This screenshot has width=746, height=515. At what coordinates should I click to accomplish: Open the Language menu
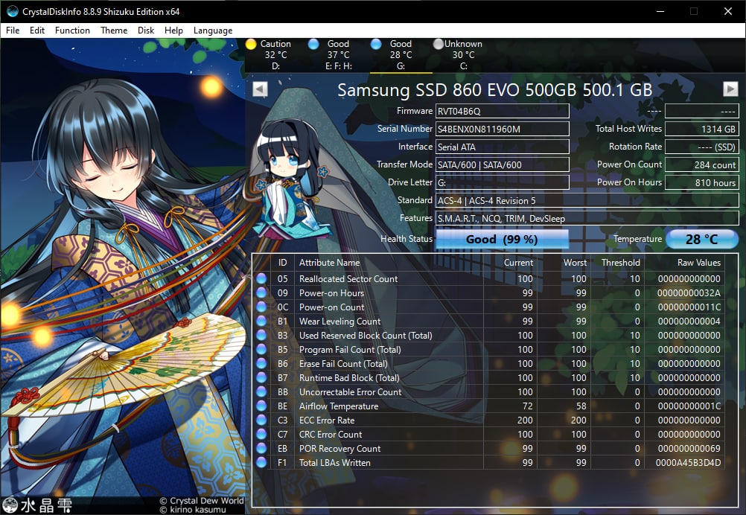213,31
